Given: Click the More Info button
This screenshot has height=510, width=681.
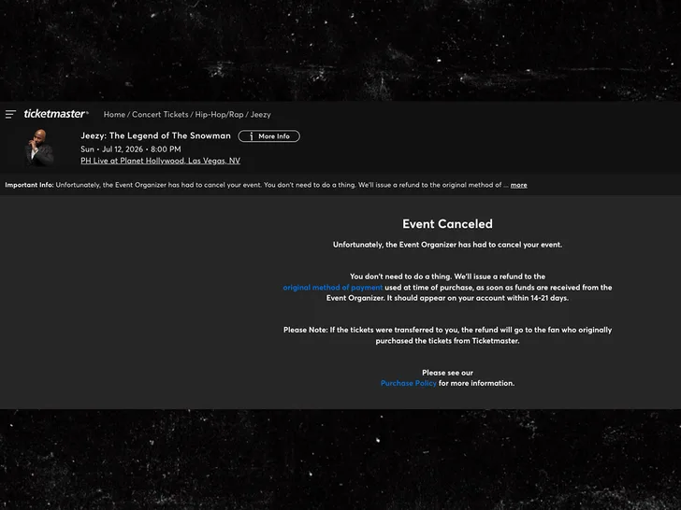Looking at the screenshot, I should pyautogui.click(x=268, y=136).
